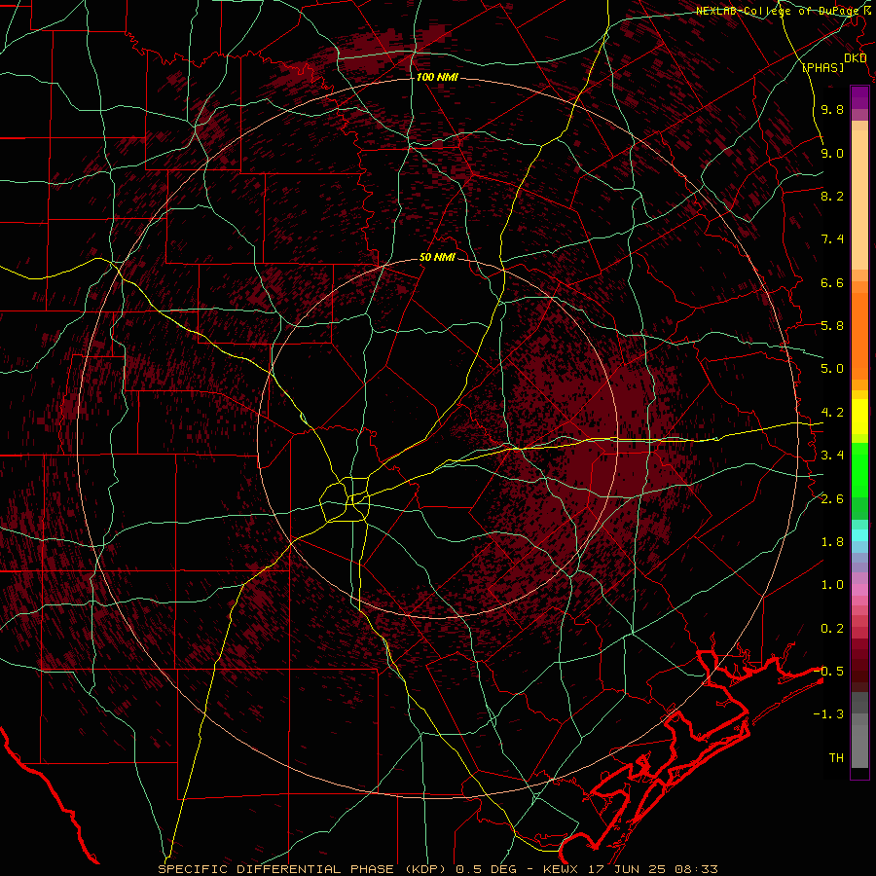876x876 pixels.
Task: Select the cyan segment of the color scale
Action: click(x=859, y=535)
